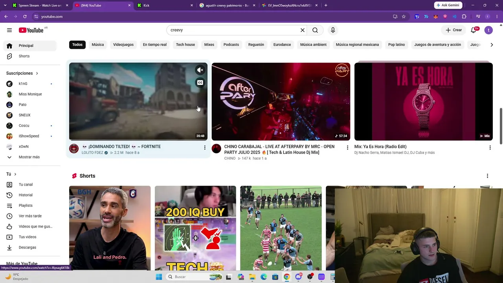Open Tu canal in the sidebar
This screenshot has width=503, height=283.
tap(30, 184)
